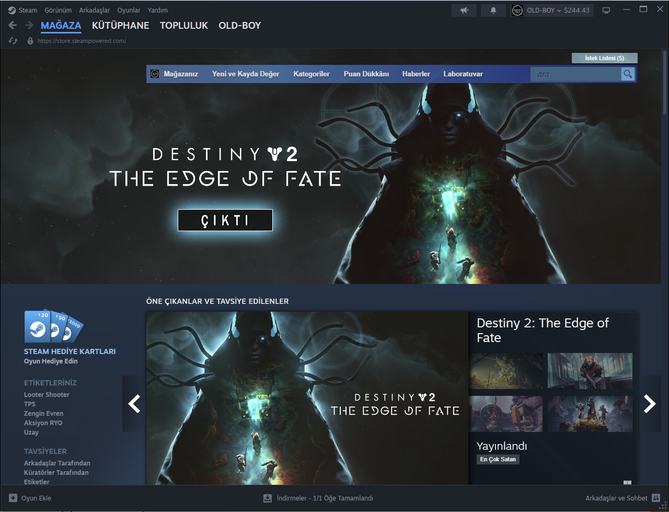Open Haberler page
Viewport: 669px width, 512px height.
point(416,74)
